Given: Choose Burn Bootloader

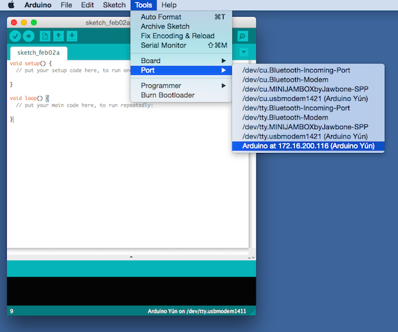Looking at the screenshot, I should (181, 95).
